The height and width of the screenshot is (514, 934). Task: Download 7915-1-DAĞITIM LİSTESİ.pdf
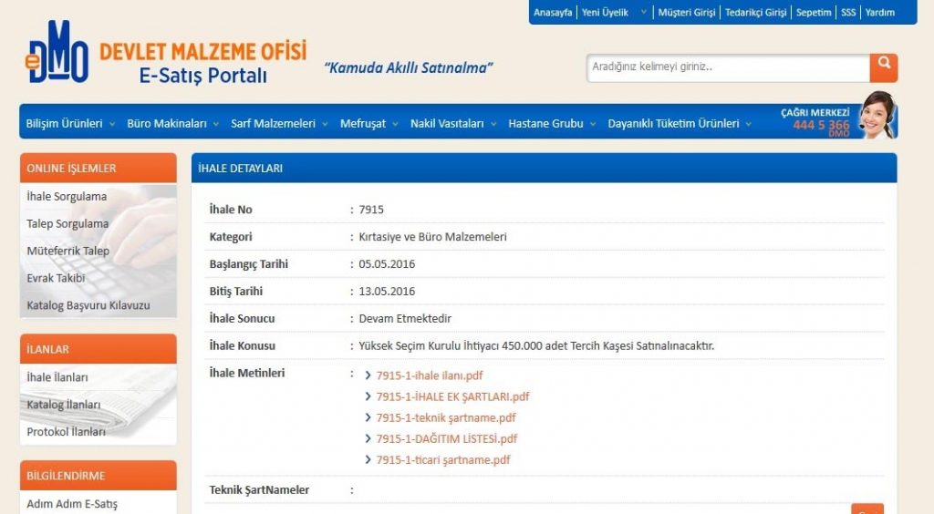(447, 439)
